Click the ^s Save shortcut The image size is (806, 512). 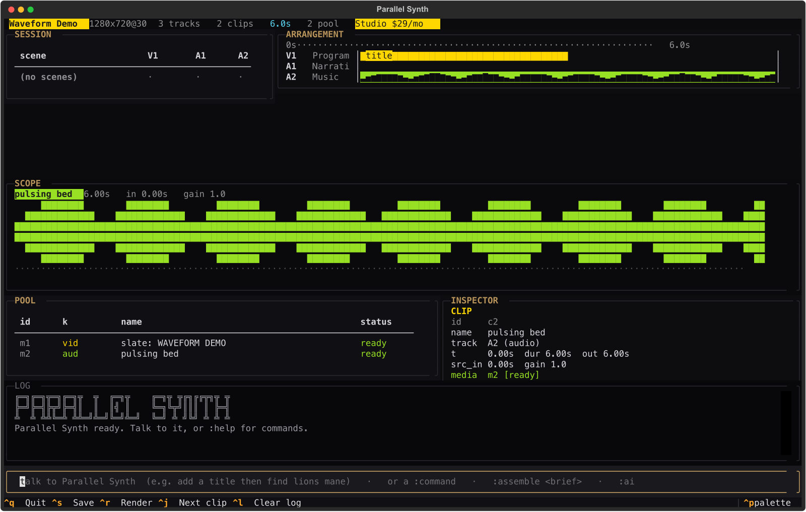click(x=73, y=503)
